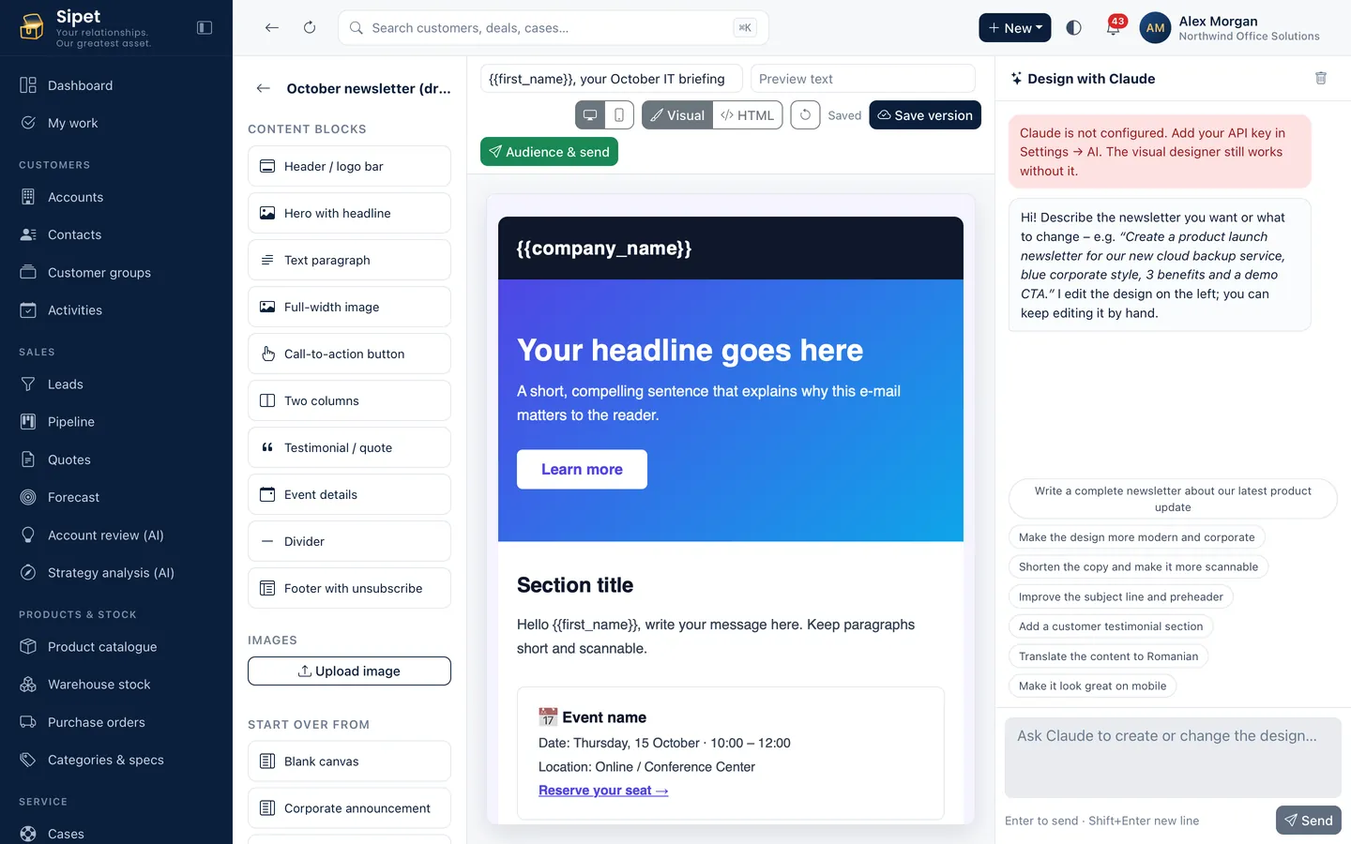Click the Preview text field
1351x844 pixels.
coord(862,79)
